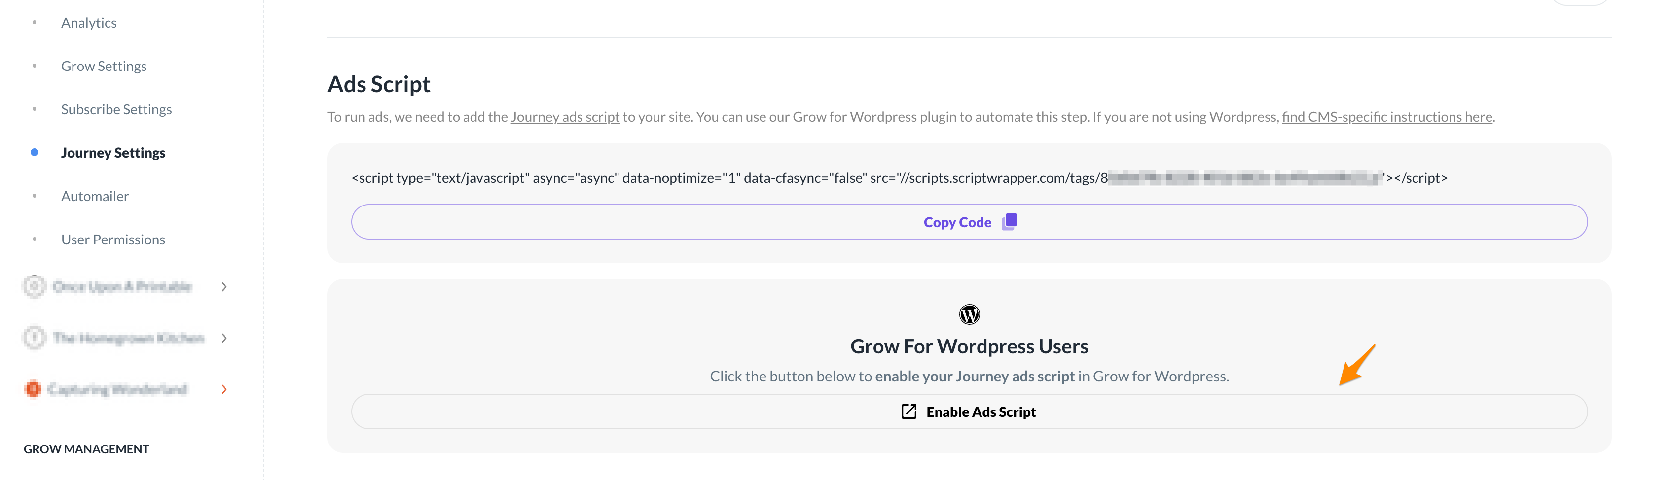This screenshot has height=480, width=1671.
Task: Select Journey Settings in the sidebar
Action: [113, 153]
